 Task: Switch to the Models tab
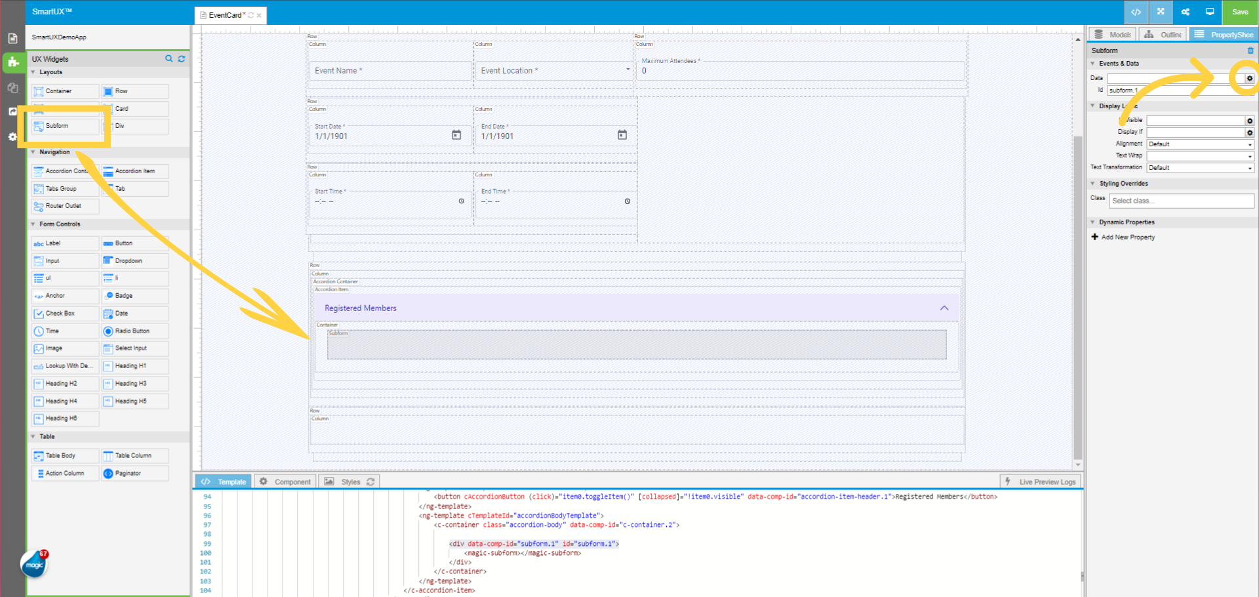tap(1112, 33)
